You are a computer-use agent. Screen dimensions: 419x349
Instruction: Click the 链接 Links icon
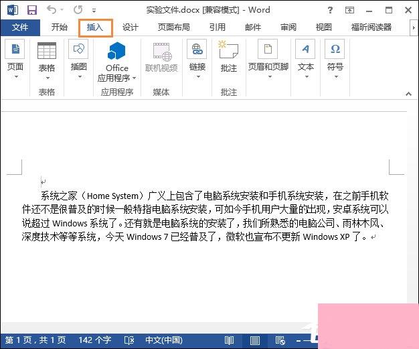197,49
